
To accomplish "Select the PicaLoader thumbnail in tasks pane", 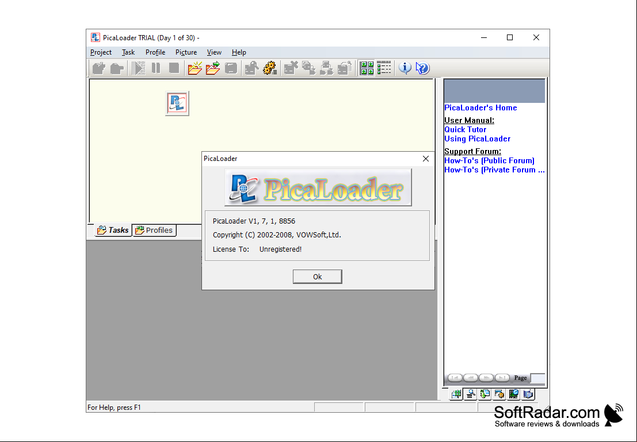I will point(177,103).
